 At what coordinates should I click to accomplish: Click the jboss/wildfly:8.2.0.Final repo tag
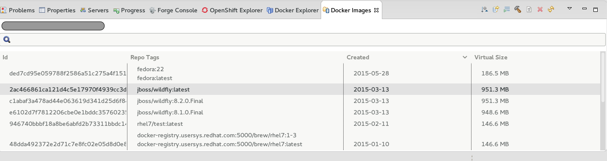(x=170, y=101)
